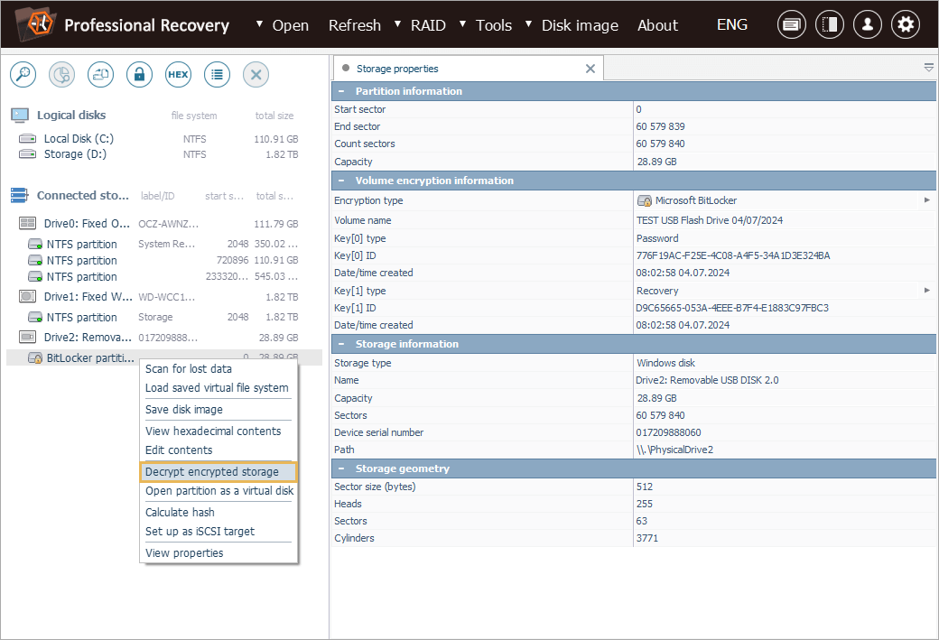The image size is (939, 640).
Task: Select Local Disk (C:) in logical disks
Action: (x=79, y=139)
